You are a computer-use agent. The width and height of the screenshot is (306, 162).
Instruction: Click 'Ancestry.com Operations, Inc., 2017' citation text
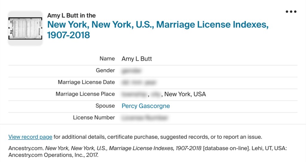click(53, 155)
